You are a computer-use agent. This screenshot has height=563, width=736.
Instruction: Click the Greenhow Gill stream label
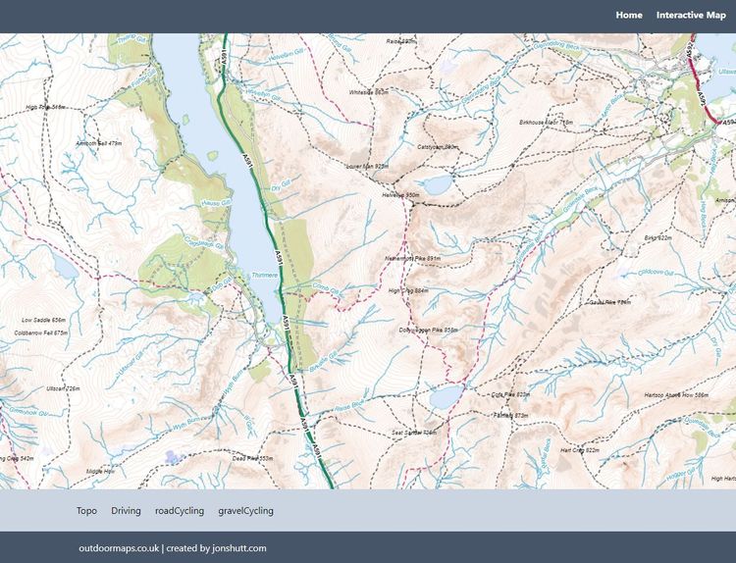(x=29, y=411)
